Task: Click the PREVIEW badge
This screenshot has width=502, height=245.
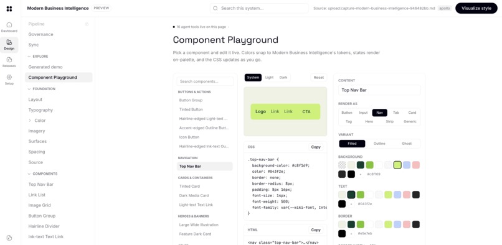Action: pos(101,8)
